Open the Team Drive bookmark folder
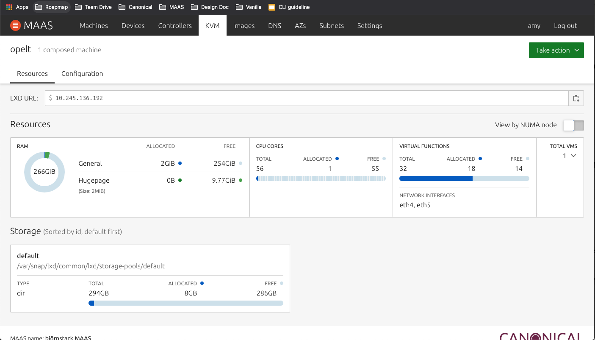 tap(93, 7)
